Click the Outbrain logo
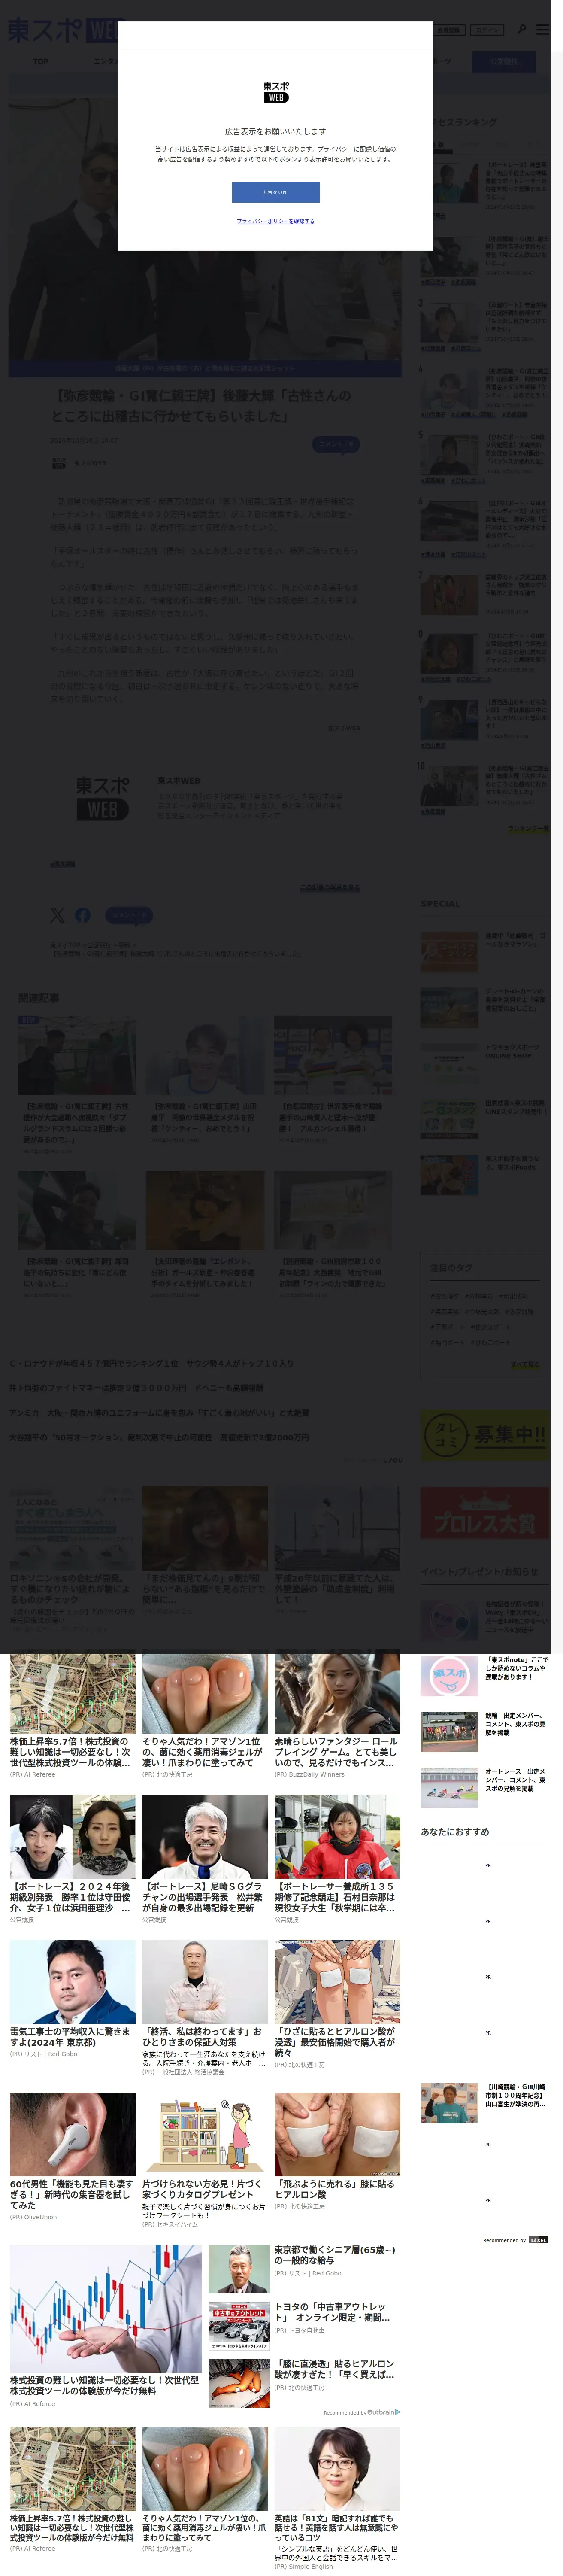The width and height of the screenshot is (563, 2576). tap(383, 2412)
